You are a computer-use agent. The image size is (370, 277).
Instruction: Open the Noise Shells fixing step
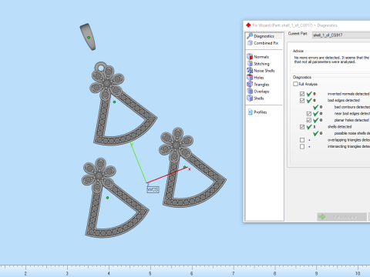click(x=261, y=71)
